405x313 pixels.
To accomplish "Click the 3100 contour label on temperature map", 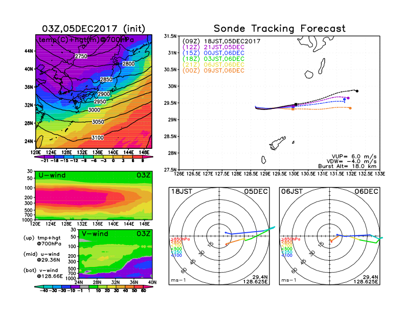I will tap(97, 138).
